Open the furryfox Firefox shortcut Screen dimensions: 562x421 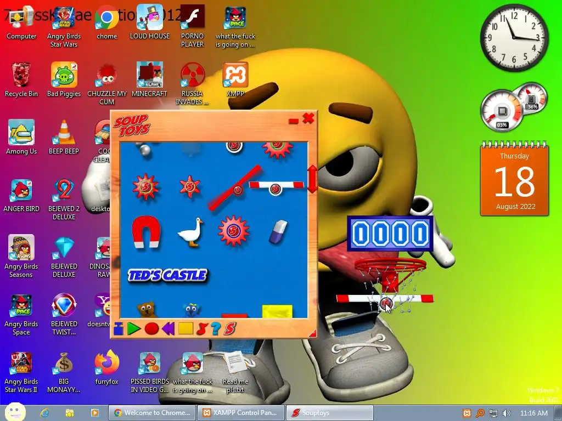click(107, 368)
